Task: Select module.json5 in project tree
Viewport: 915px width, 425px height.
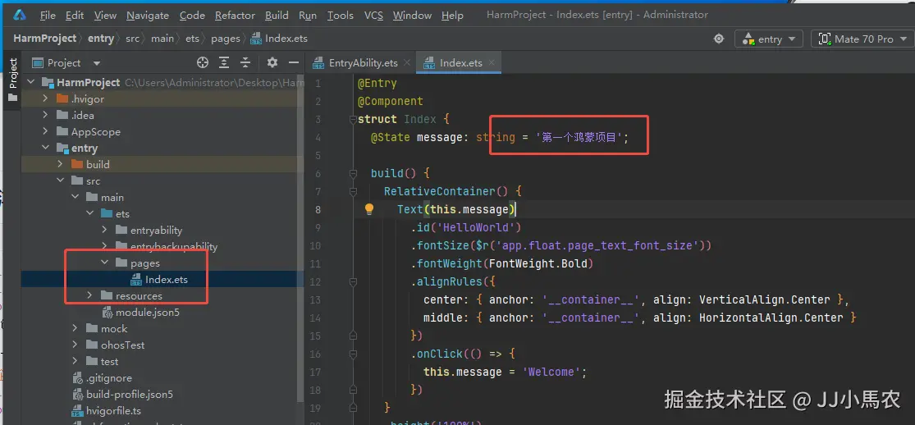Action: (x=147, y=313)
